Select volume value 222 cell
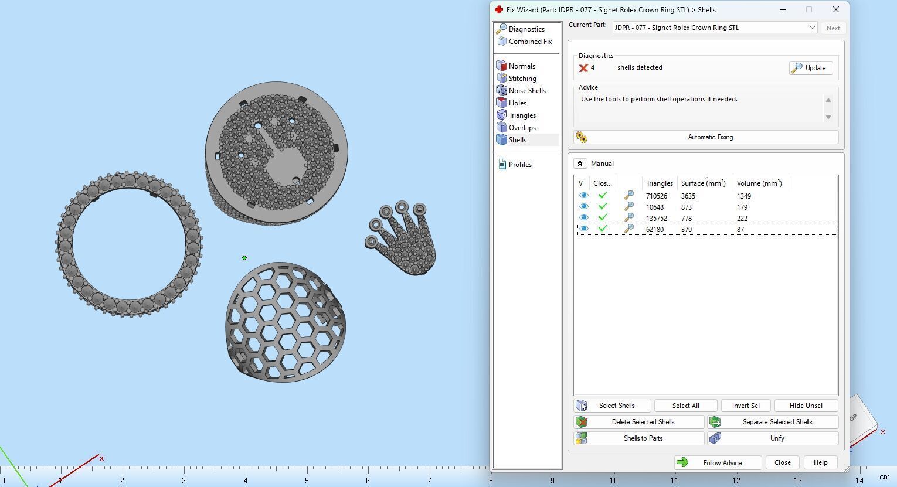The width and height of the screenshot is (897, 487). point(742,219)
